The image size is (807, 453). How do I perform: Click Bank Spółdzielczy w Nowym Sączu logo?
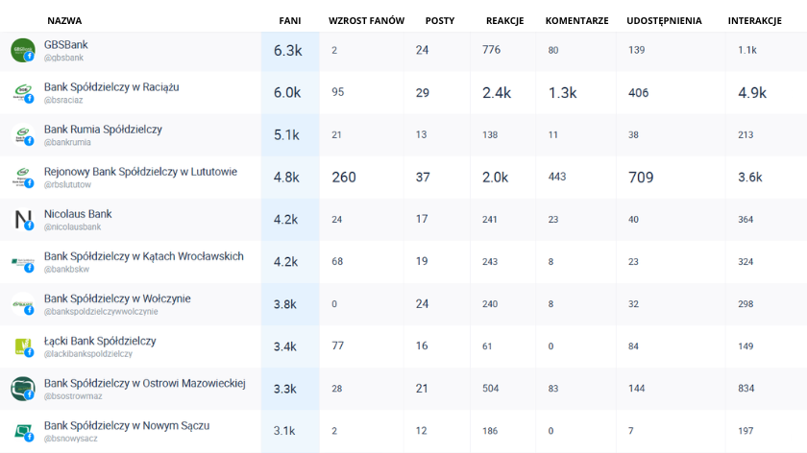click(23, 430)
